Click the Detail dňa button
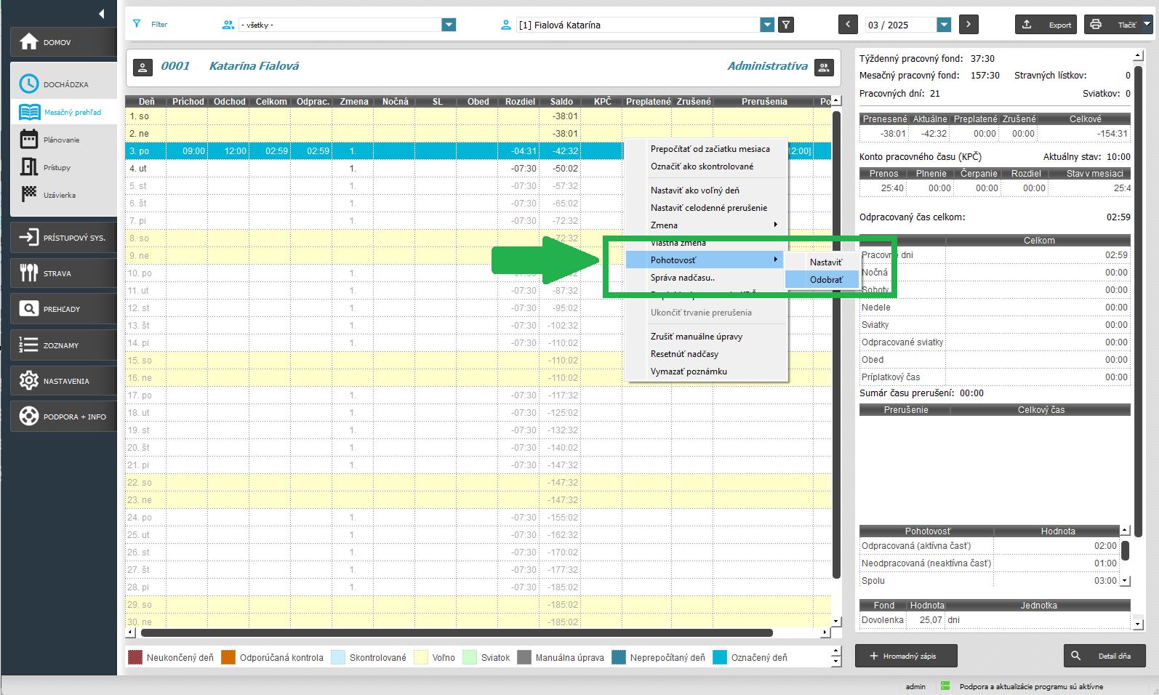 coord(1104,656)
